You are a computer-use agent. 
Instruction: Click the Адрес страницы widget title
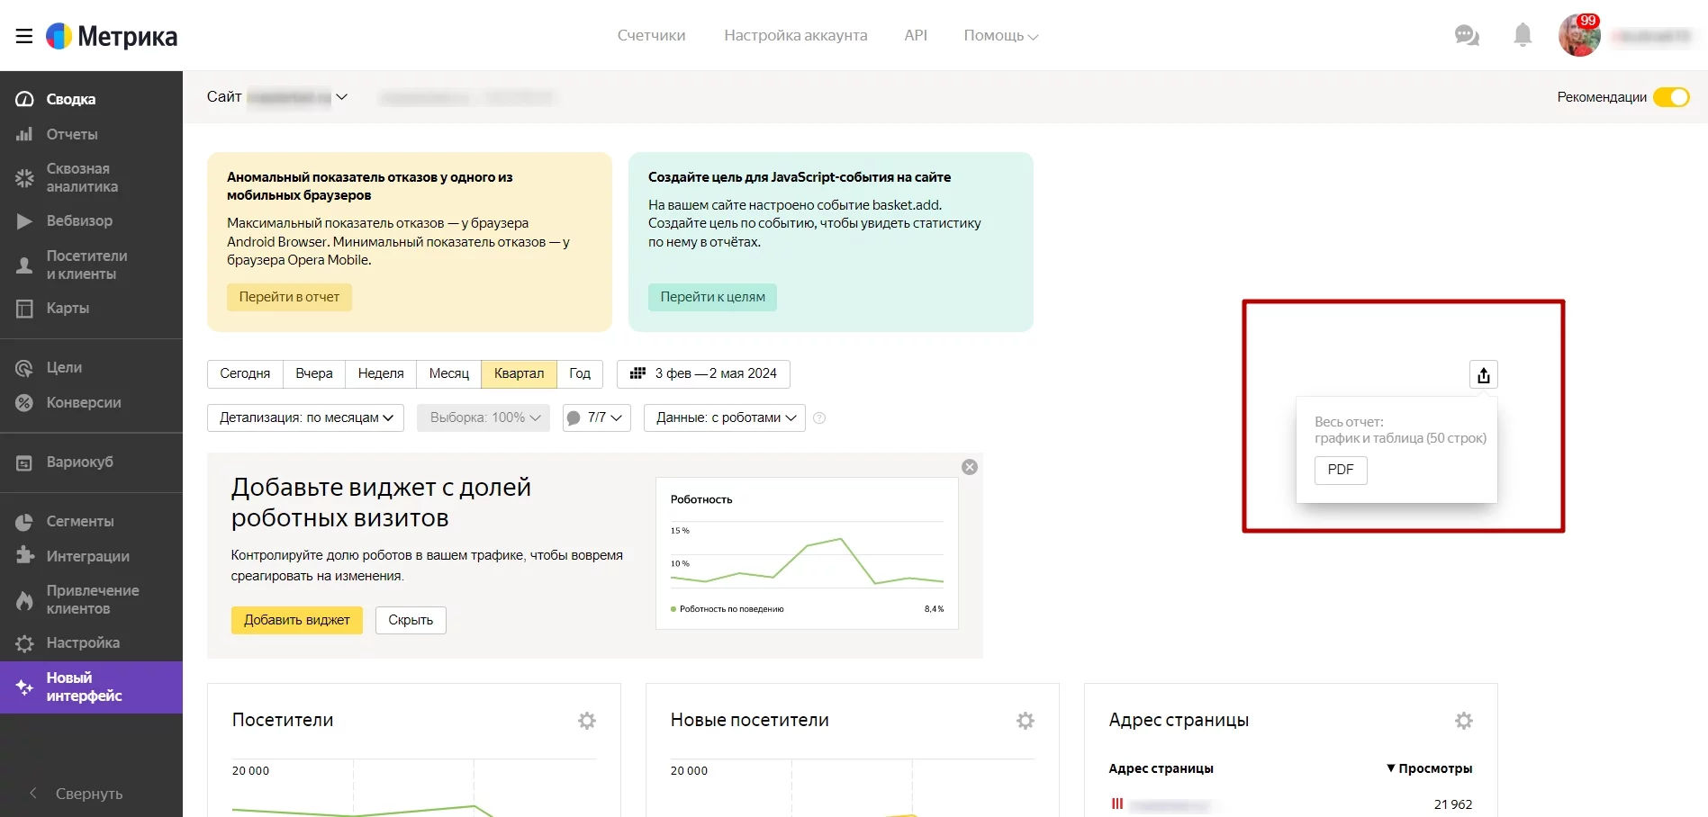(x=1179, y=720)
